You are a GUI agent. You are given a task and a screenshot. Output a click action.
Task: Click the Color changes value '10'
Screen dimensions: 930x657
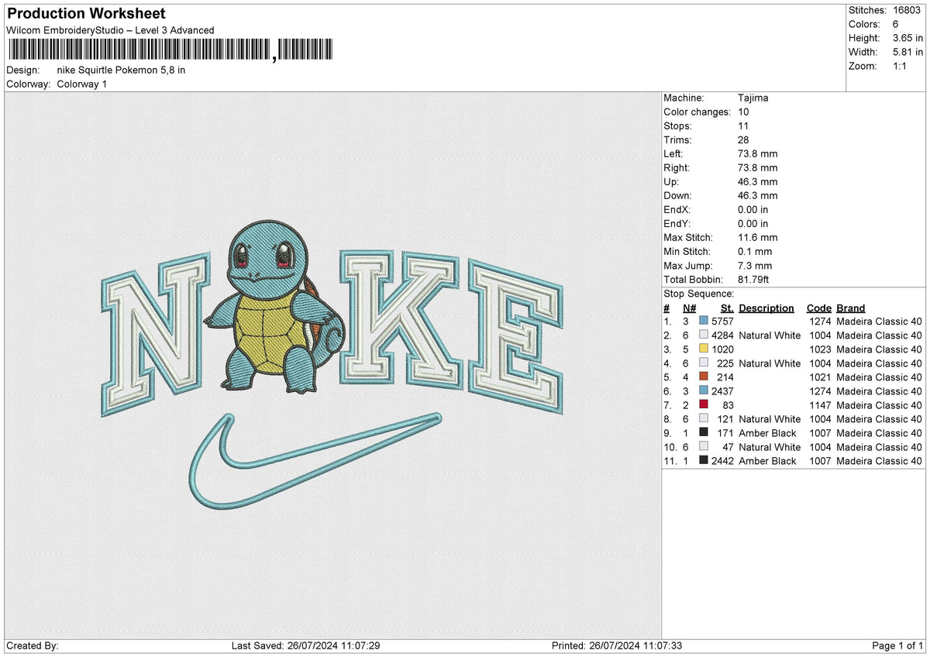click(743, 112)
